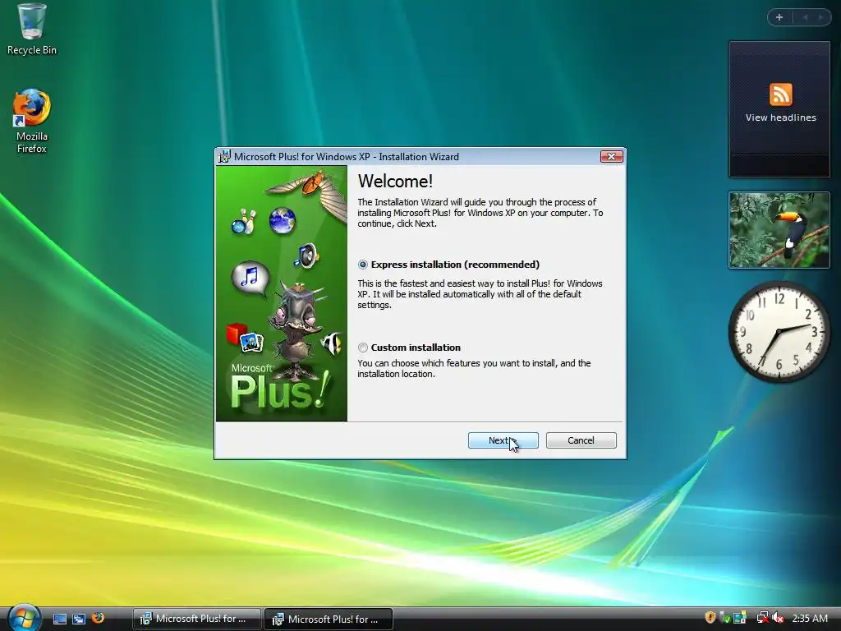Select Express installation radio button
The height and width of the screenshot is (631, 841).
(x=363, y=265)
